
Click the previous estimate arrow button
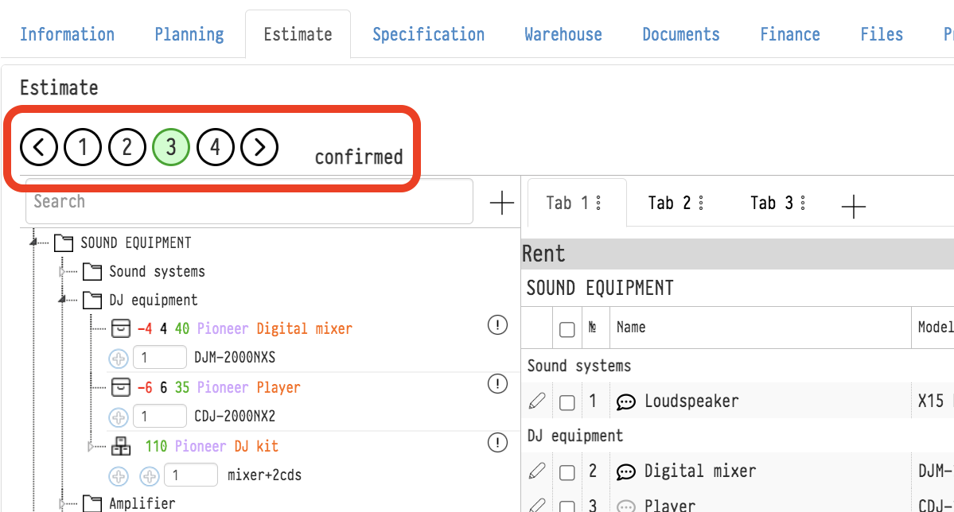pyautogui.click(x=40, y=147)
